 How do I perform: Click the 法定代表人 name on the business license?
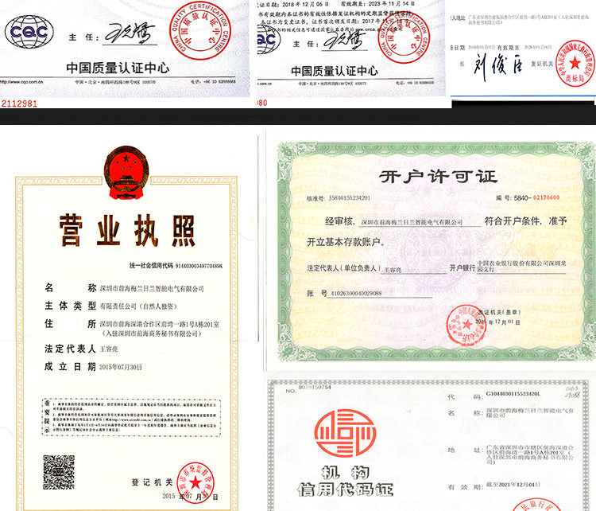coord(109,349)
